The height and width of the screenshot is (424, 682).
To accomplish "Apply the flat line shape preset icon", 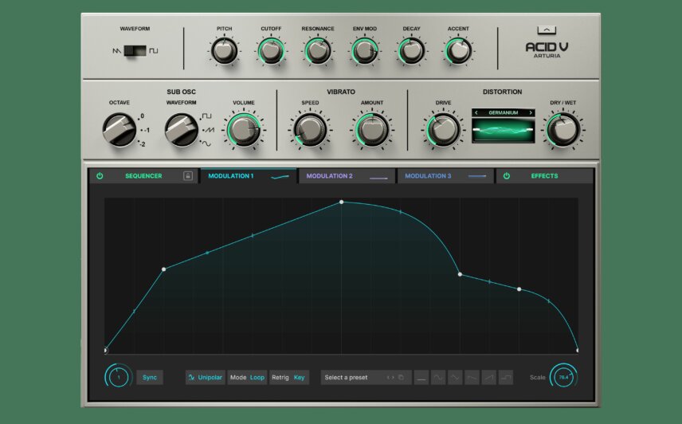I will [x=421, y=378].
